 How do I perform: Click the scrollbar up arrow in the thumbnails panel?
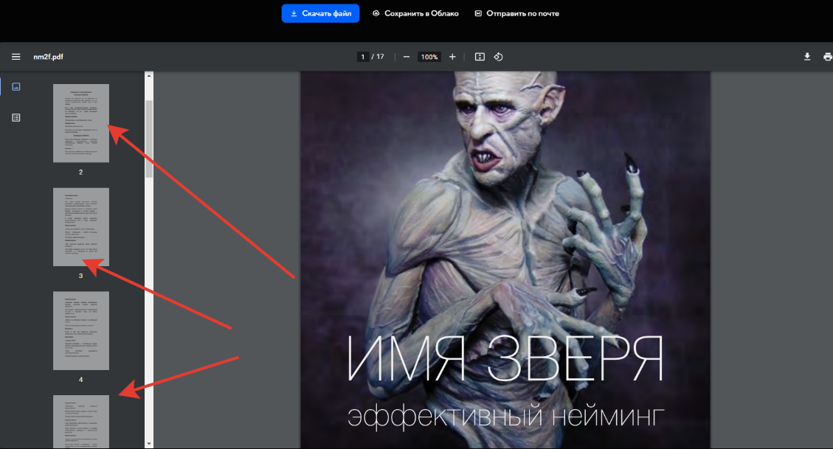pos(149,76)
